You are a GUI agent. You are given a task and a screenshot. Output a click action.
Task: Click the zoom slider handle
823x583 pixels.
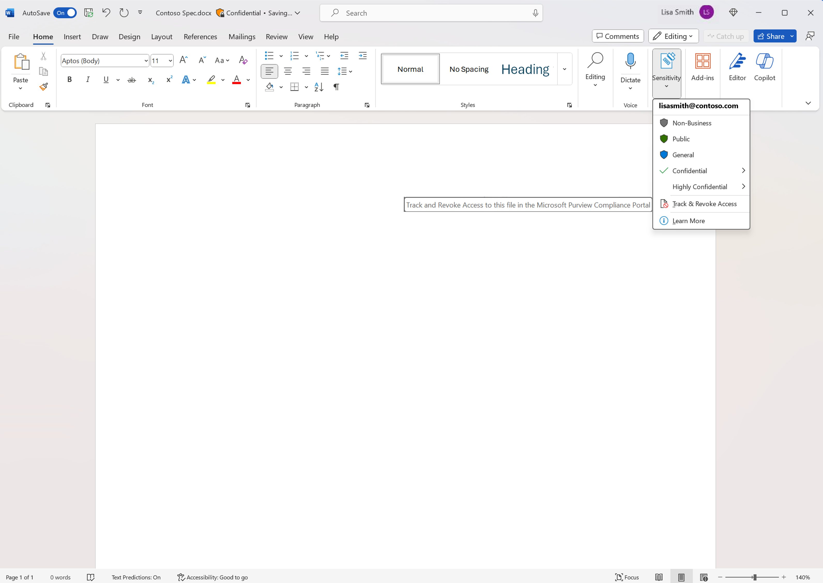click(x=755, y=577)
